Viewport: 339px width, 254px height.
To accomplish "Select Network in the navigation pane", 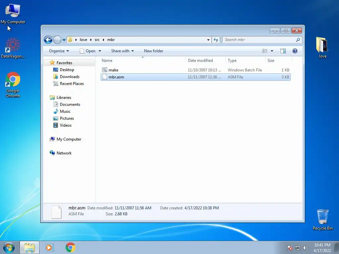I will [64, 153].
